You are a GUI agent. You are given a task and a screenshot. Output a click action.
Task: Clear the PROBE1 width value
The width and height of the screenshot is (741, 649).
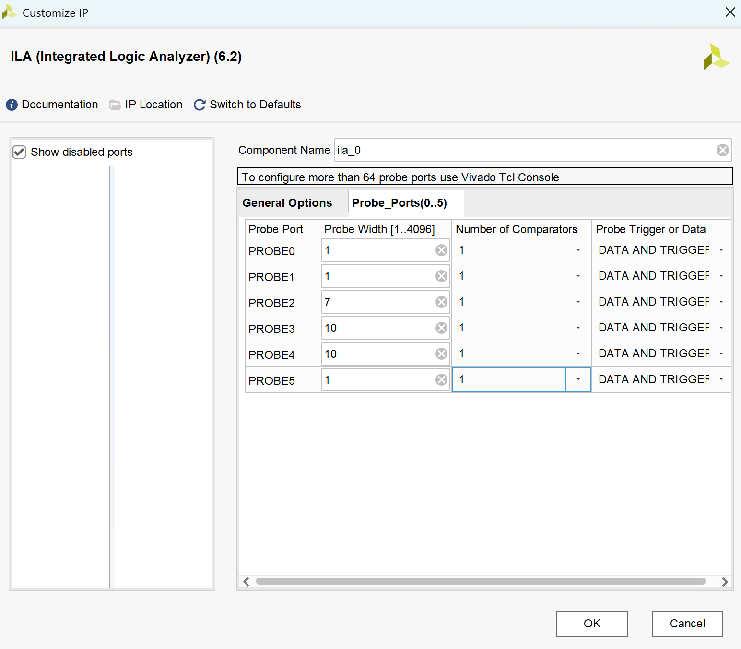pyautogui.click(x=441, y=276)
